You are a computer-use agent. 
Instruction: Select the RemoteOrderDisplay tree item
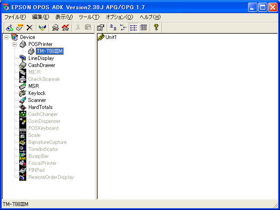click(51, 177)
